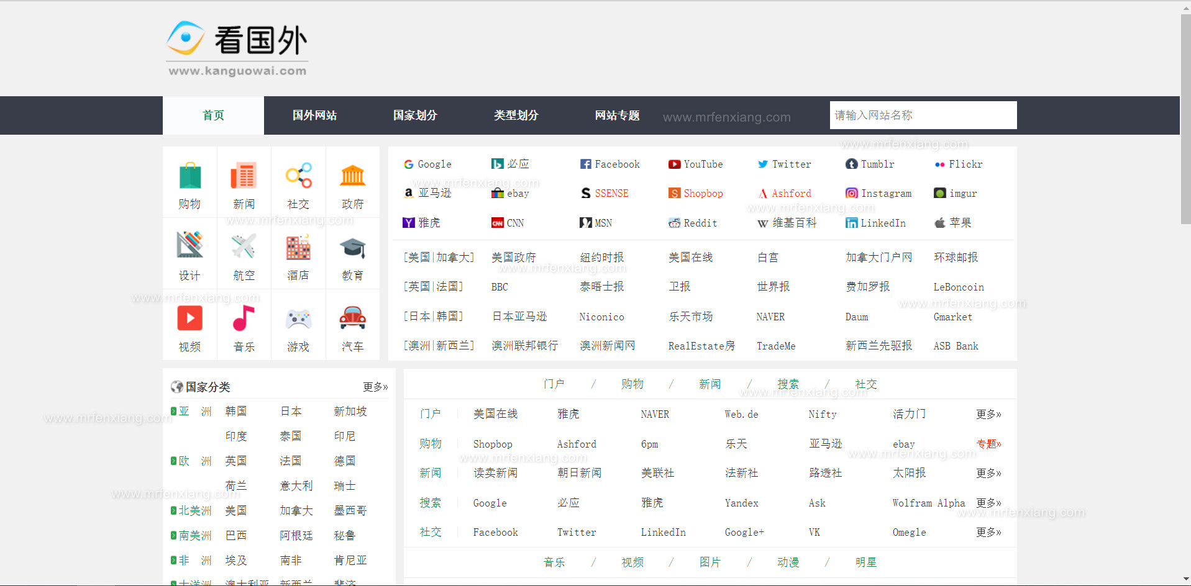Screen dimensions: 1191x586
Task: Click the page vertical scrollbar thumb
Action: coord(1185,118)
